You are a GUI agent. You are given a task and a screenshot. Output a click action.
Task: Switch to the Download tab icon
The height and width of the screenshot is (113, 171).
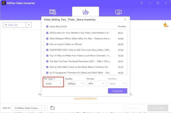(x=85, y=12)
